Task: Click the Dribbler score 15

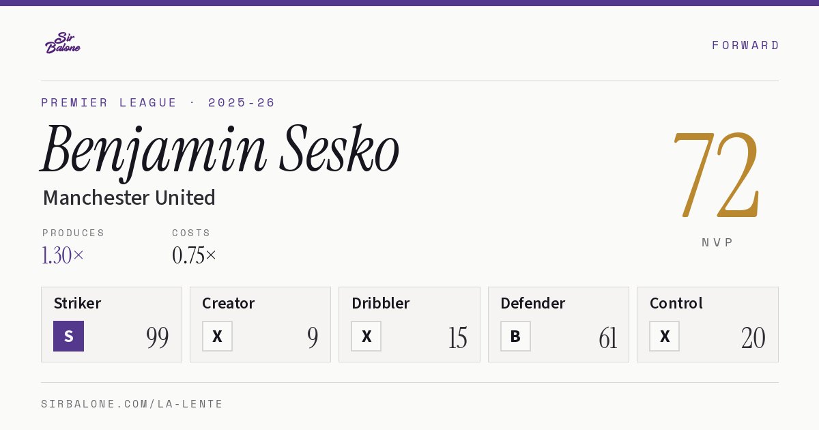Action: [x=458, y=338]
